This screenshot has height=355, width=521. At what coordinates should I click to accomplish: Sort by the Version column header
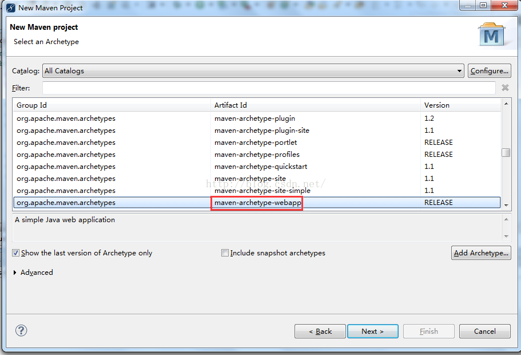tap(460, 105)
